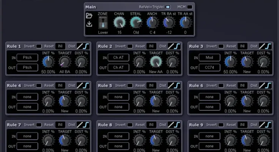This screenshot has width=279, height=152.
Task: Select linear Dist curve icon in Rule 5
Action: (171, 85)
